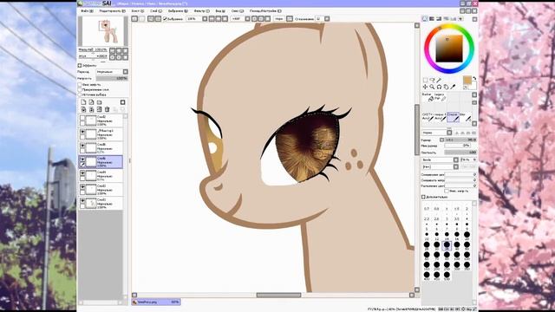Screen dimensions: 555x312
Task: Show the hidden topmost layer
Action: click(x=82, y=118)
